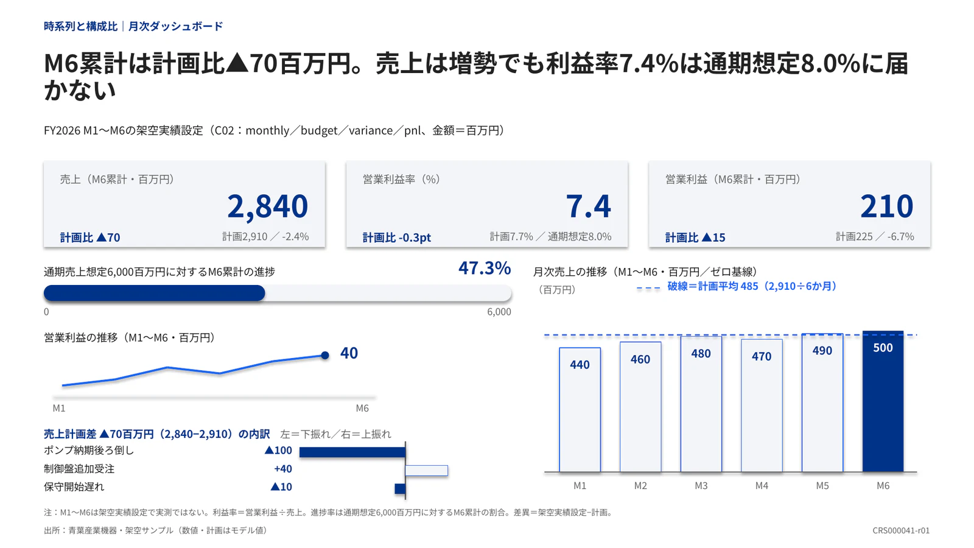Click the filled portion of progress bar
This screenshot has height=548, width=974.
(154, 293)
